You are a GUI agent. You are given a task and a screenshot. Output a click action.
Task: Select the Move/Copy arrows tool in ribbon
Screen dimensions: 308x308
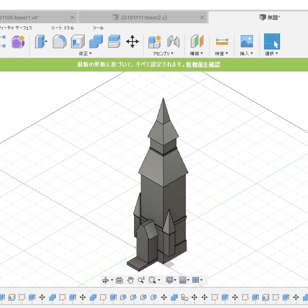[132, 41]
